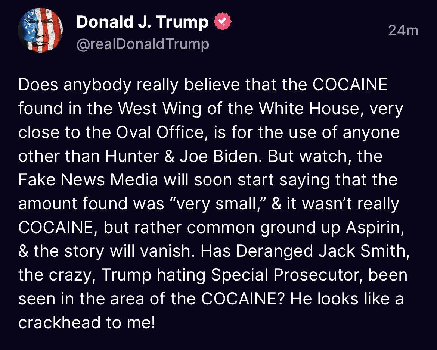The height and width of the screenshot is (350, 437).
Task: Click the red verified badge icon
Action: [x=222, y=22]
